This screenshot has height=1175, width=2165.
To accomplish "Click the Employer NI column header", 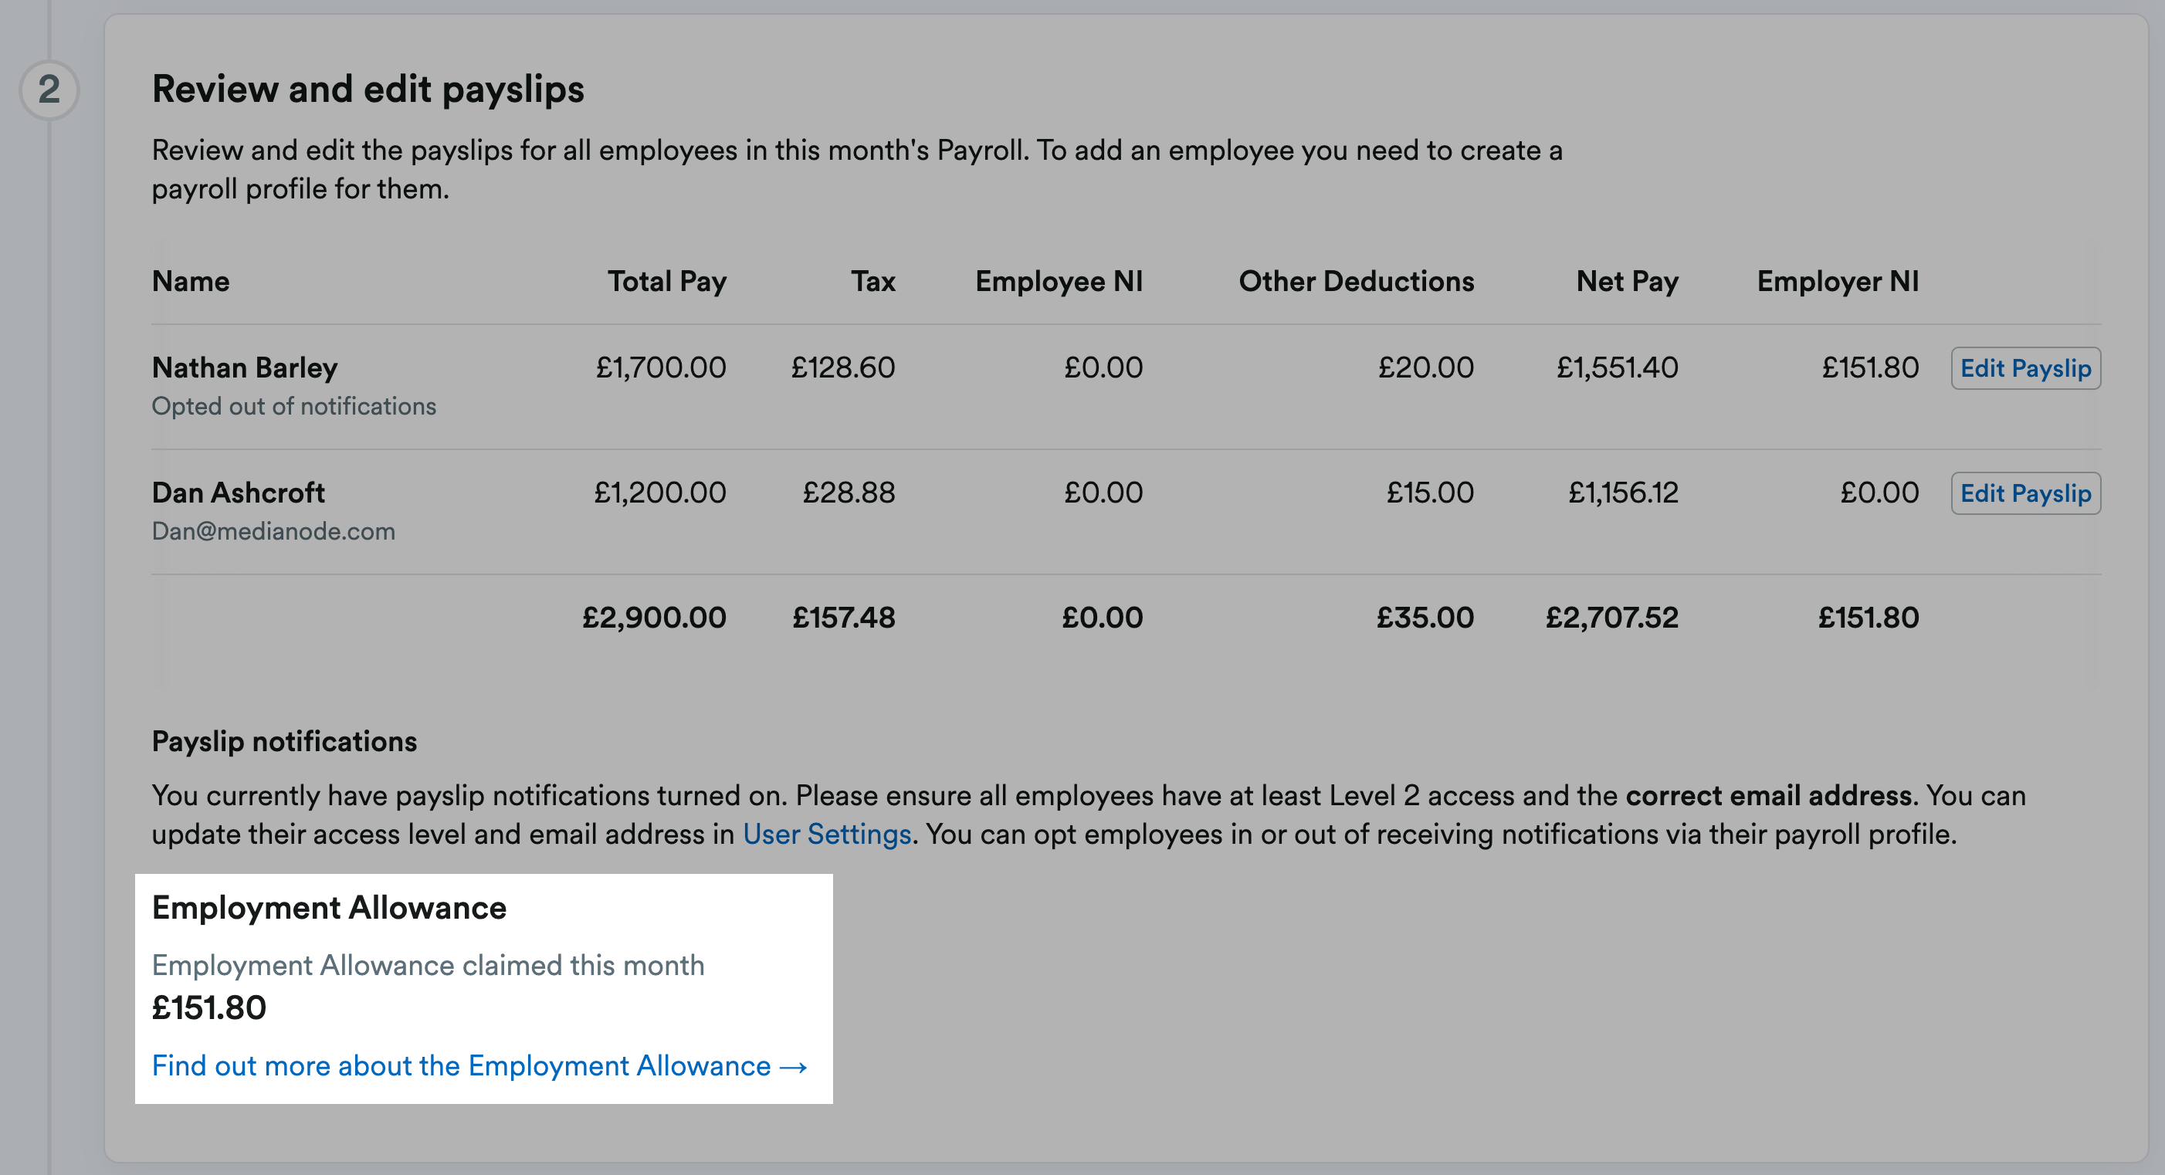I will 1838,282.
